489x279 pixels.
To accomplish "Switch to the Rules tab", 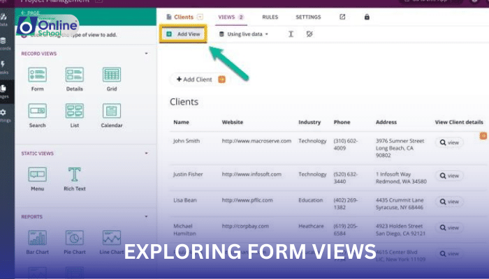I will tap(270, 17).
